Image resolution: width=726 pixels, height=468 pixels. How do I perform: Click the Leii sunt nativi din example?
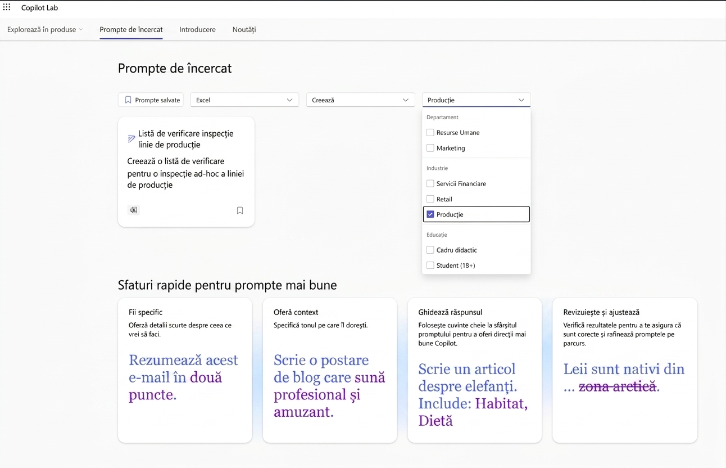click(624, 377)
